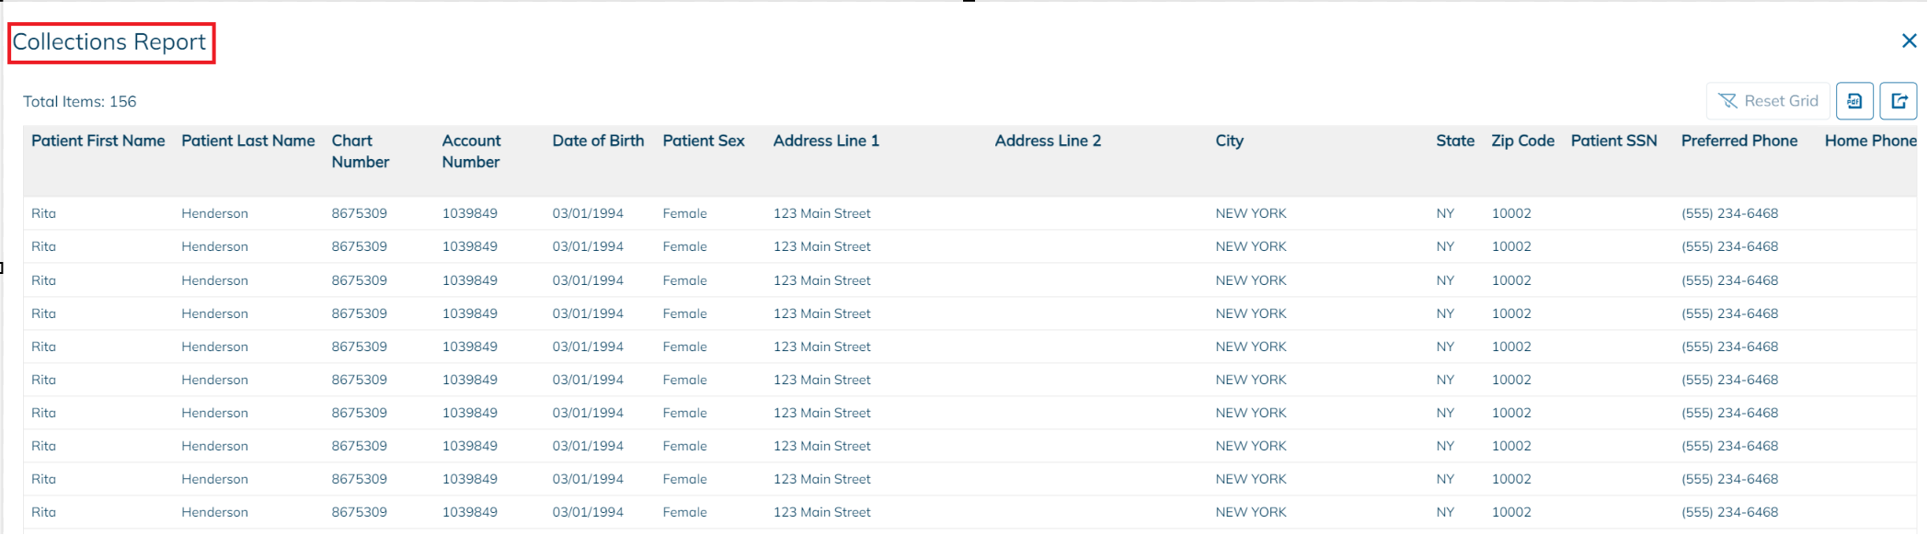Click the Chart Number column header

pos(361,151)
